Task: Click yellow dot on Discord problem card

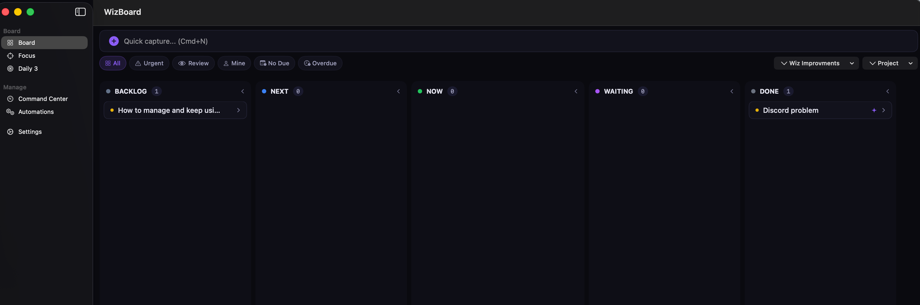Action: point(757,110)
